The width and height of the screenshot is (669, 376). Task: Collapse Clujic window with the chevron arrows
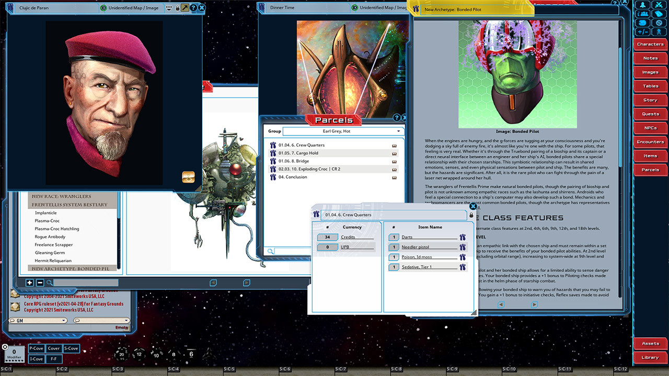tap(169, 8)
